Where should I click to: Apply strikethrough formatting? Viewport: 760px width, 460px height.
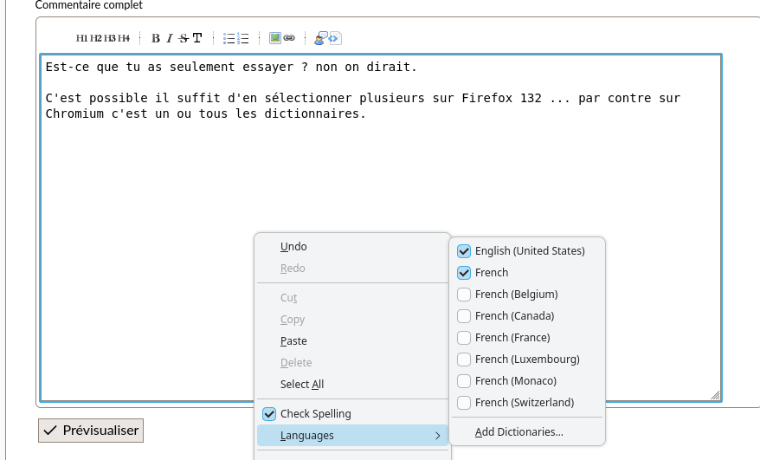pyautogui.click(x=184, y=38)
